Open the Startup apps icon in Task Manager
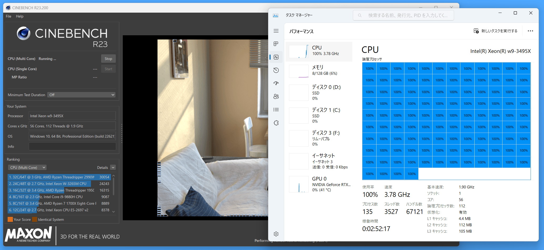 click(x=276, y=83)
